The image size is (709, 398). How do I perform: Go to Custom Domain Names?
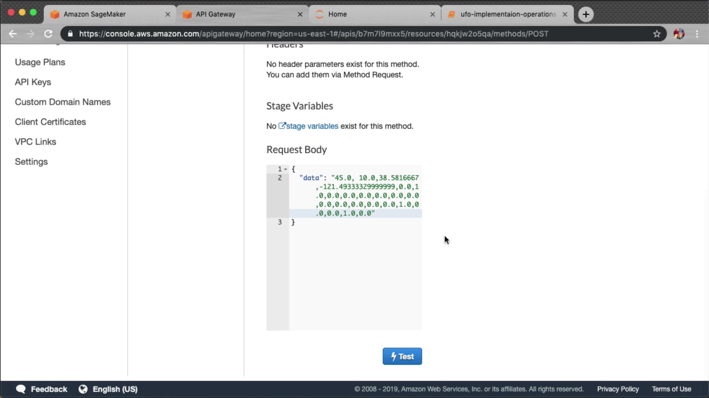pos(63,102)
